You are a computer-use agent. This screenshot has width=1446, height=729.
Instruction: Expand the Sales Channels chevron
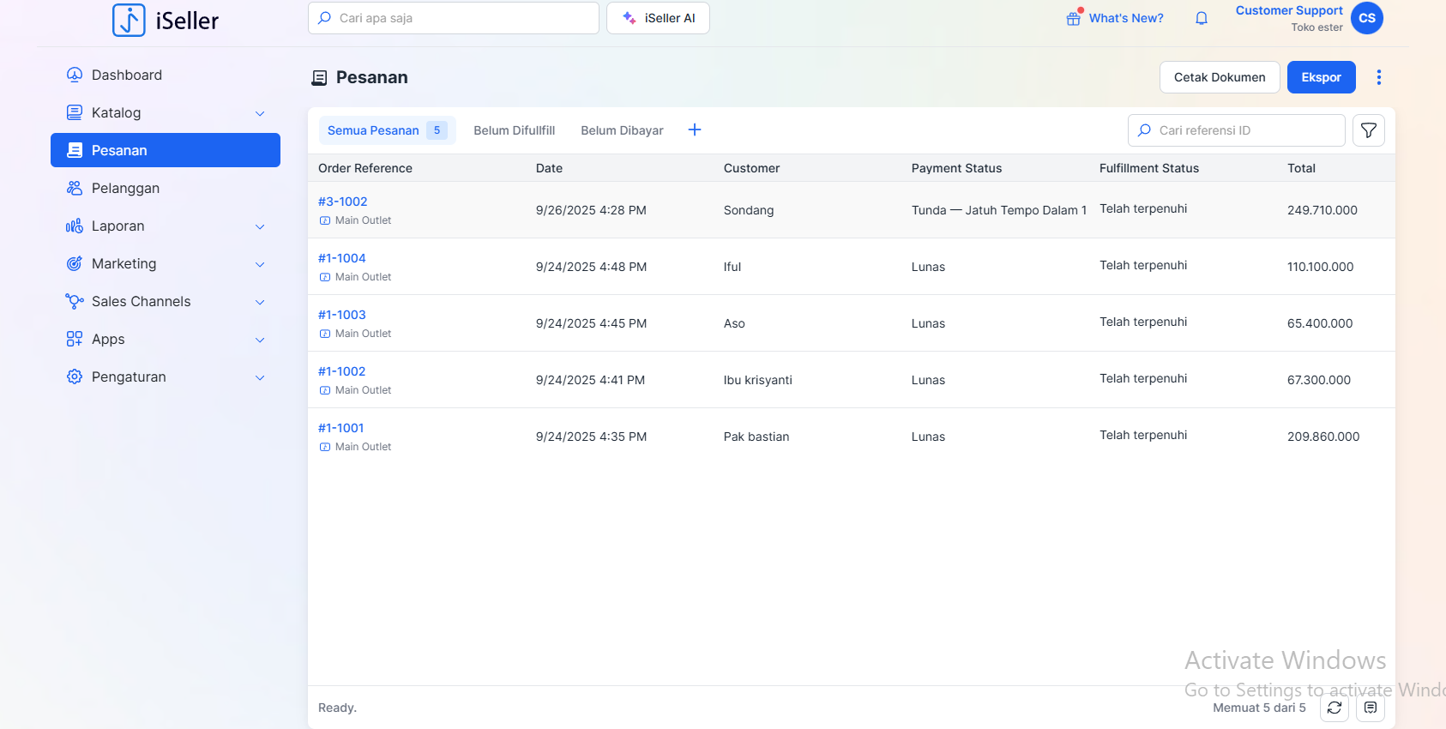(x=260, y=302)
